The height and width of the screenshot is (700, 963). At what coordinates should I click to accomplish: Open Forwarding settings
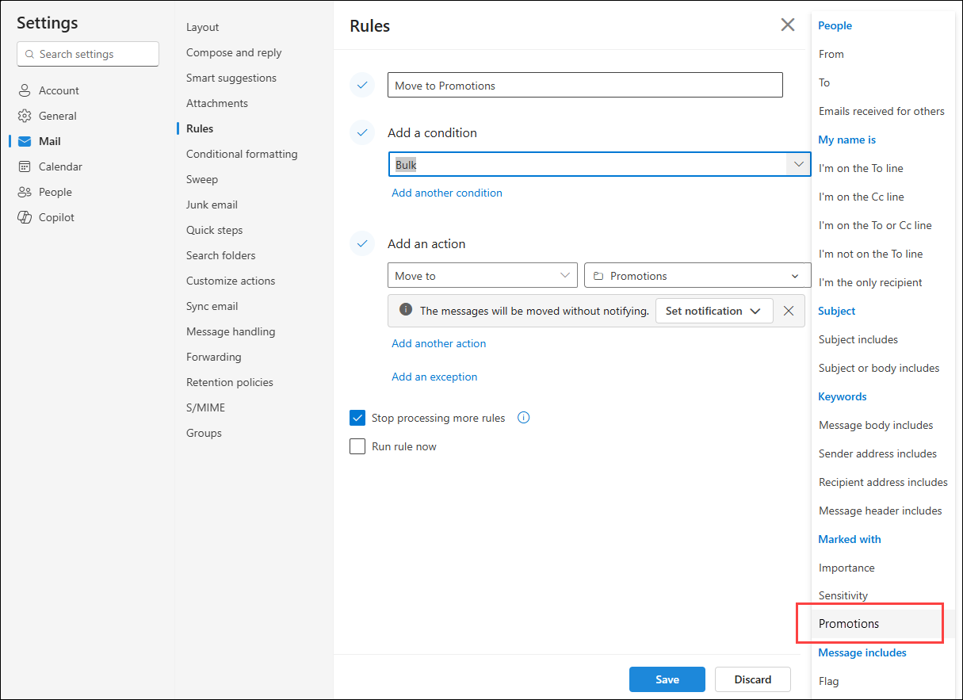[214, 357]
